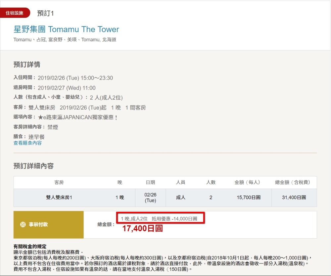331x276 pixels.
Task: Select the 事前付款 label
Action: pyautogui.click(x=38, y=224)
